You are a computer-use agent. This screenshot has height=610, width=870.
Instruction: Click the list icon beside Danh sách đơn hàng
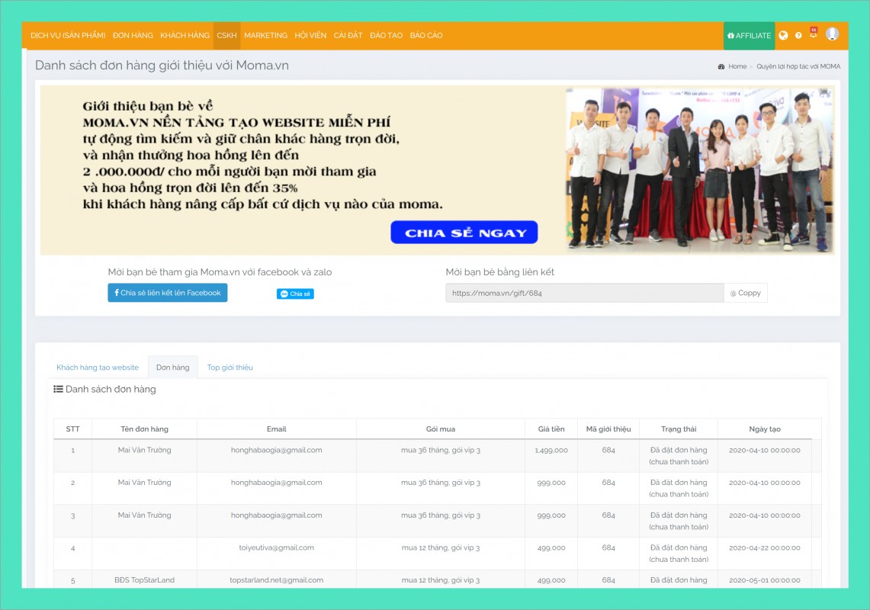[x=58, y=389]
